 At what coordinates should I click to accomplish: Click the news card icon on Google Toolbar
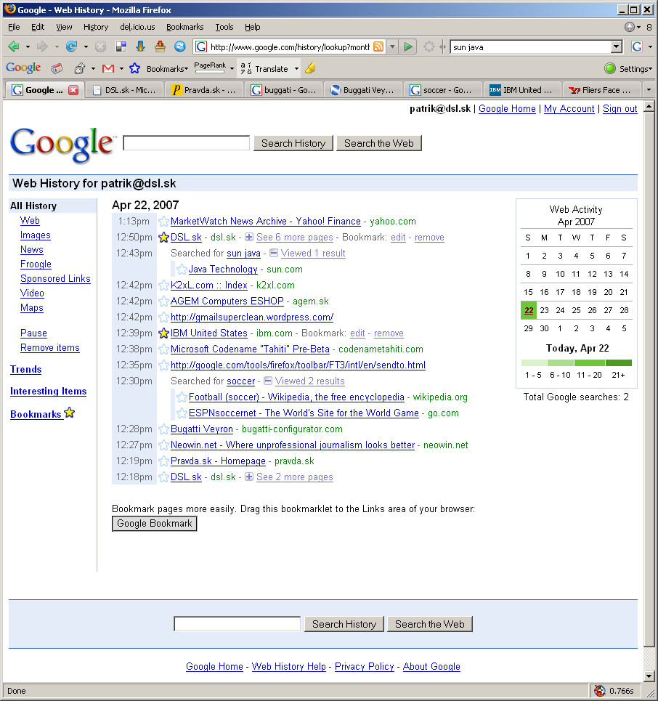click(57, 68)
